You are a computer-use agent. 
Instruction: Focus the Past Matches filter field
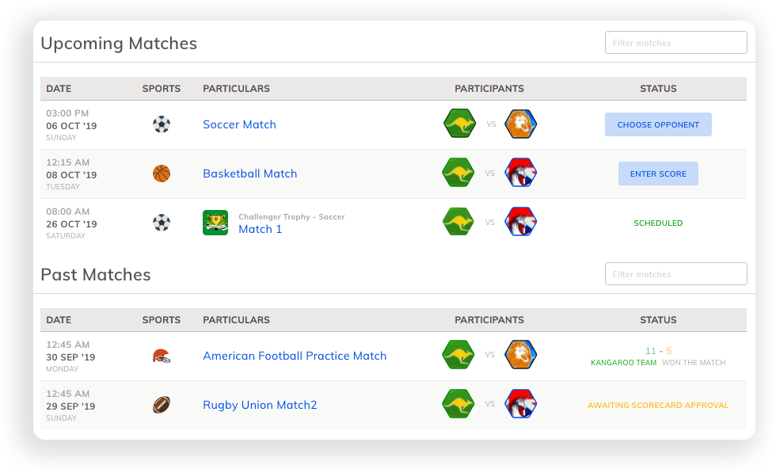click(x=675, y=274)
